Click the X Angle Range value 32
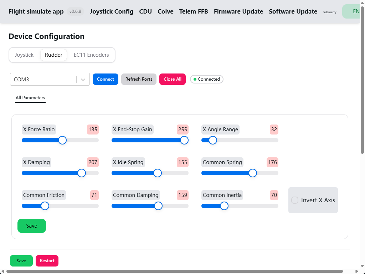This screenshot has height=274, width=365. pyautogui.click(x=274, y=130)
